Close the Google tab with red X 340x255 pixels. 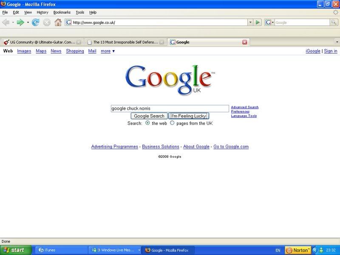(245, 42)
